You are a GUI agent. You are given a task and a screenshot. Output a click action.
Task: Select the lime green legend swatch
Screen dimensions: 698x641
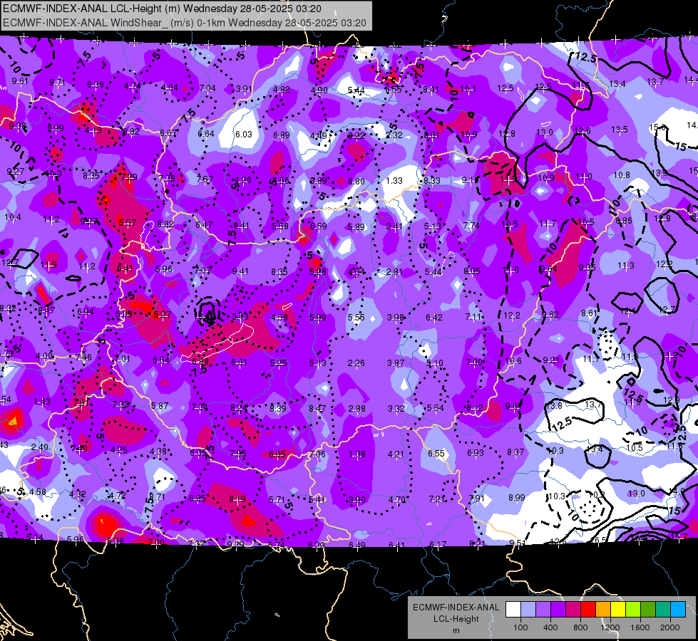pos(632,609)
